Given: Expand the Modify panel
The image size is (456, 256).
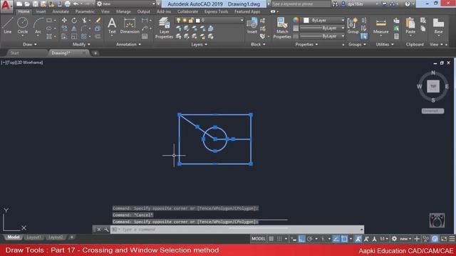Looking at the screenshot, I should coord(81,44).
